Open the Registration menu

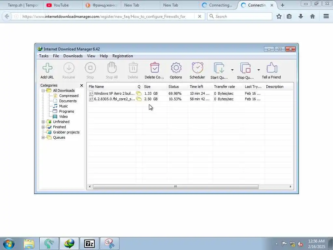(x=123, y=56)
